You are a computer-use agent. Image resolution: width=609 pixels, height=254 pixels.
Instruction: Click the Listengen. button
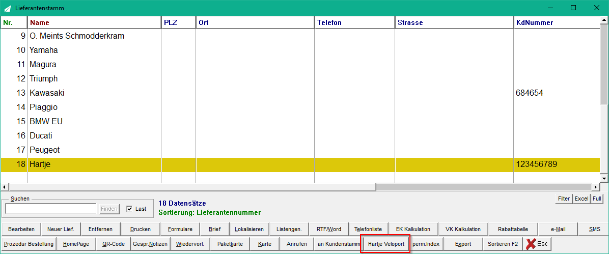point(289,229)
